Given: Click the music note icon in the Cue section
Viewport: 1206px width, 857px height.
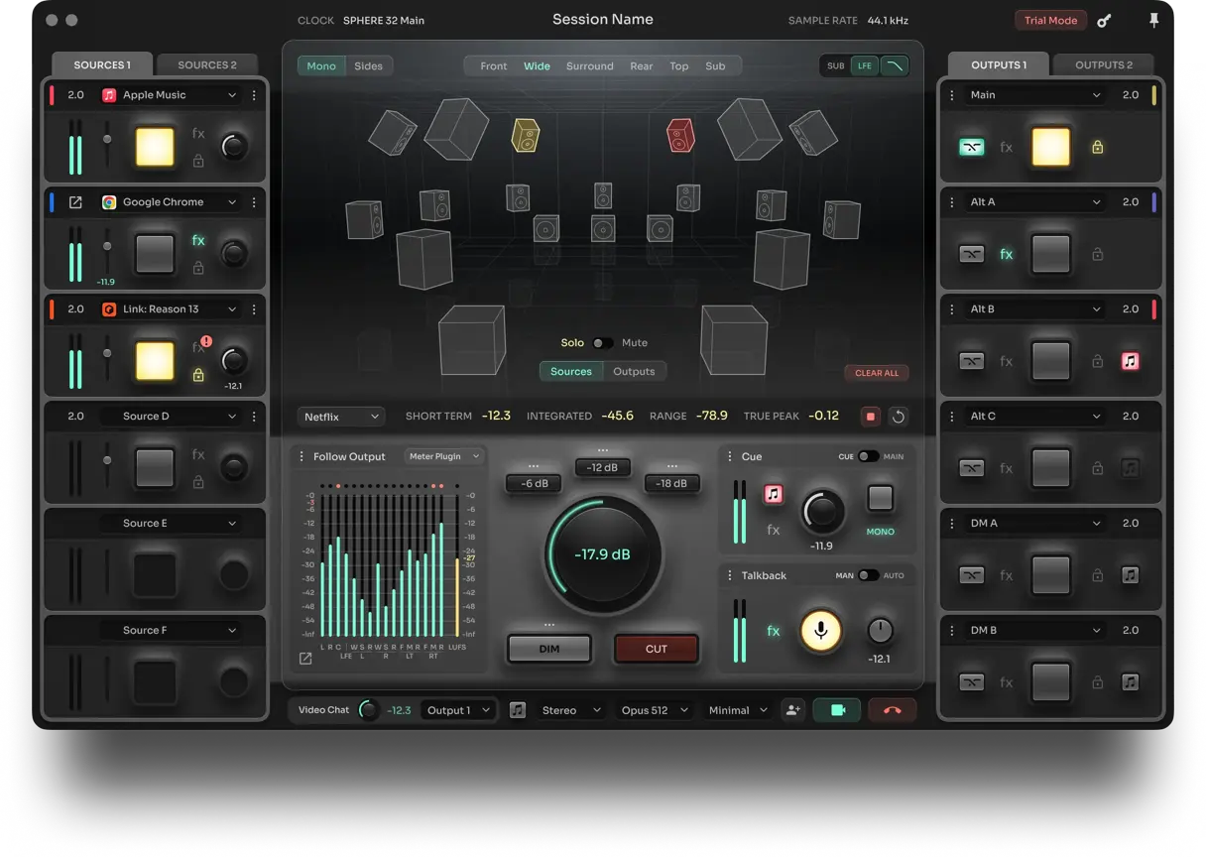Looking at the screenshot, I should coord(774,493).
